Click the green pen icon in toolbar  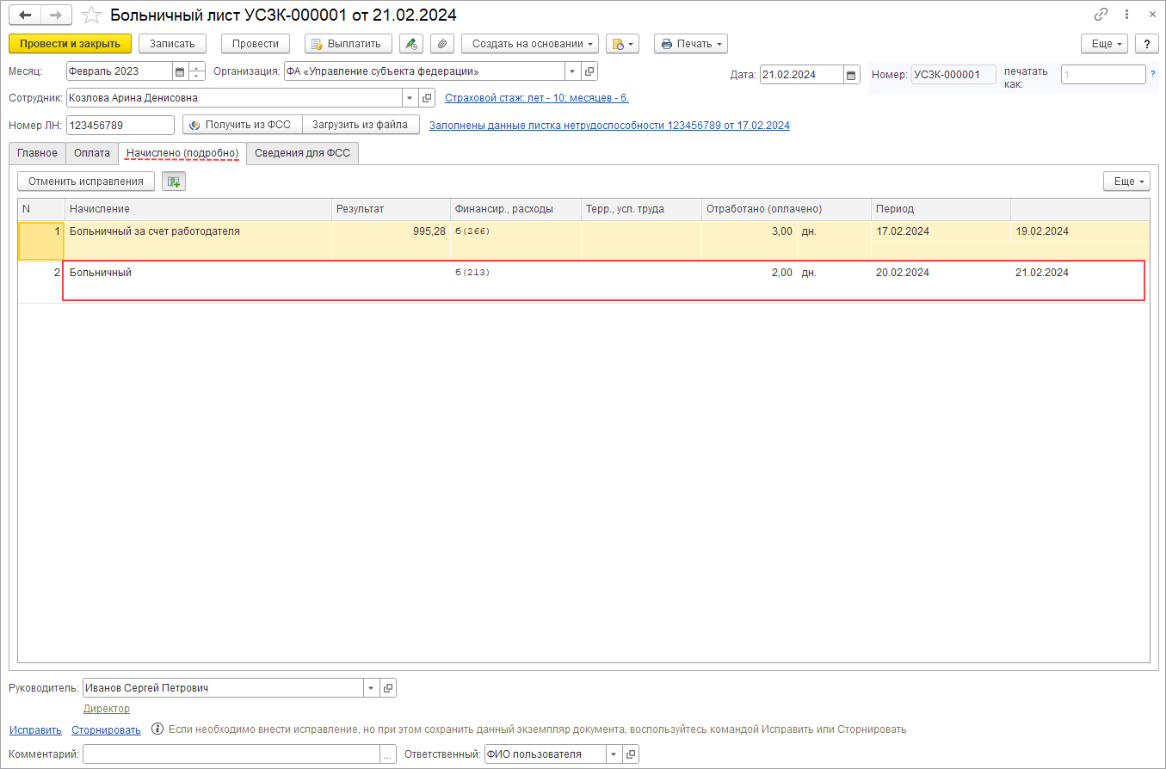(x=411, y=43)
